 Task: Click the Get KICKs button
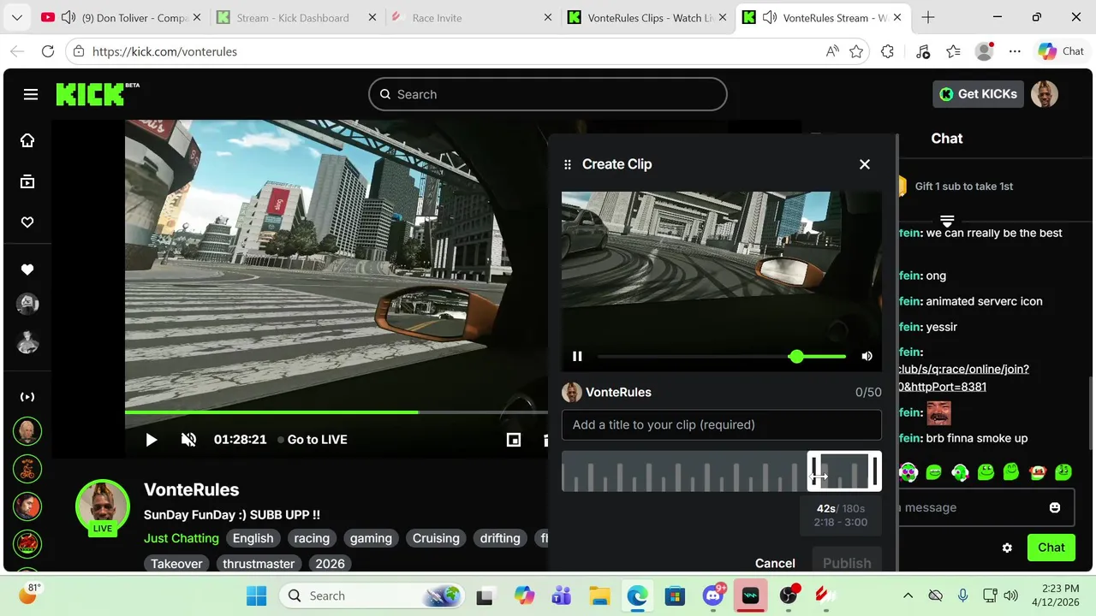coord(978,94)
